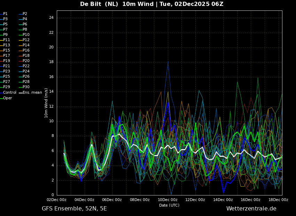Click the 02Dec 00z tick label
This screenshot has height=216, width=296.
[x=57, y=200]
